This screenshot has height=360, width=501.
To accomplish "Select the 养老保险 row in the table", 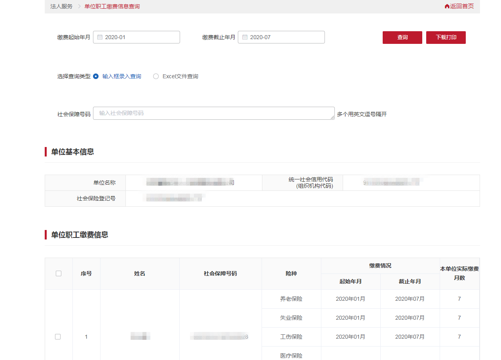I will [x=291, y=299].
